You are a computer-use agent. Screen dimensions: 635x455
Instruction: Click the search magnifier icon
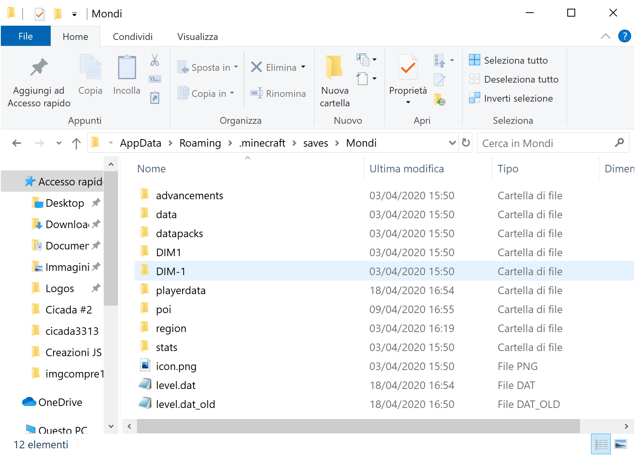[620, 143]
